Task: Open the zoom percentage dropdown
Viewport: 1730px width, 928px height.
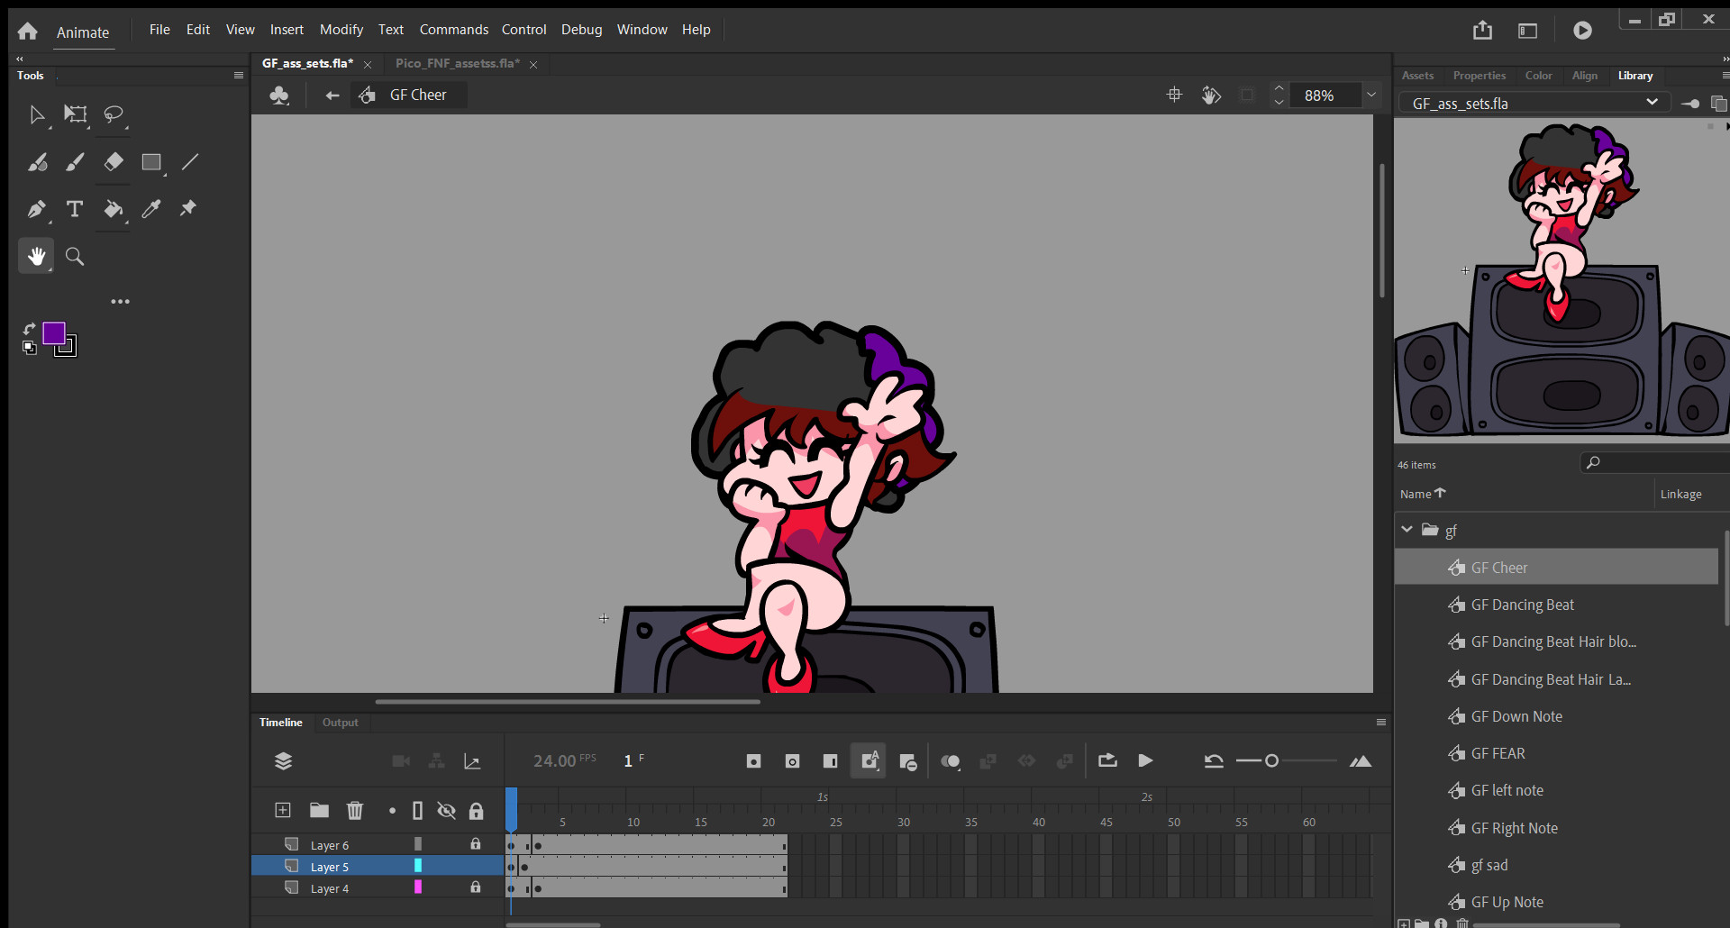Action: pyautogui.click(x=1371, y=95)
